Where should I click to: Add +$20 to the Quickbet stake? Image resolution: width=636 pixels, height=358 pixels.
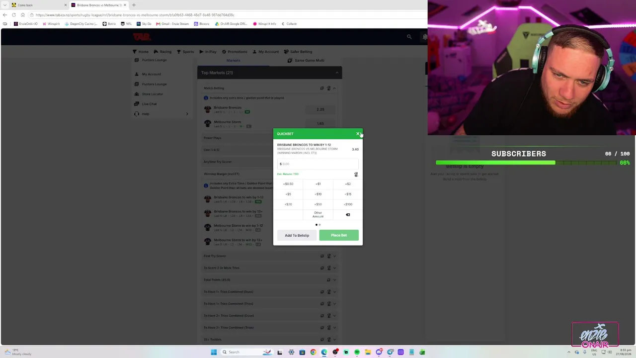(x=288, y=204)
